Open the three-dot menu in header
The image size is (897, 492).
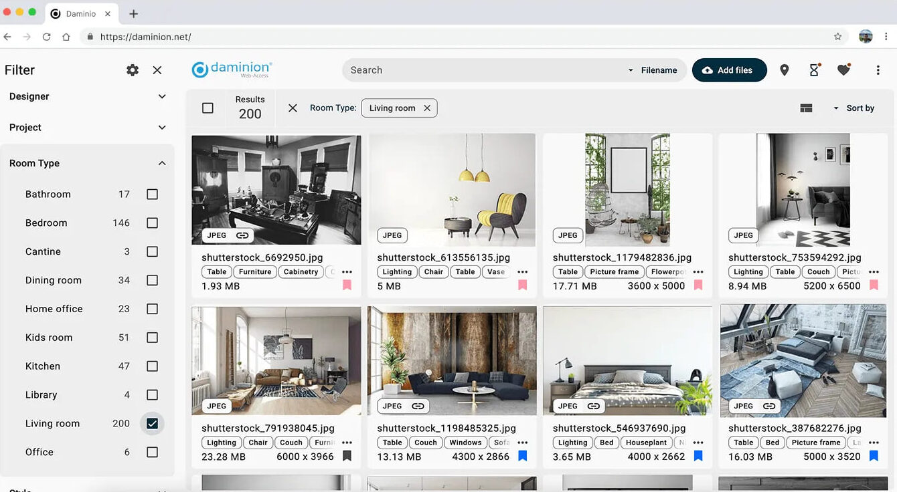pos(878,70)
